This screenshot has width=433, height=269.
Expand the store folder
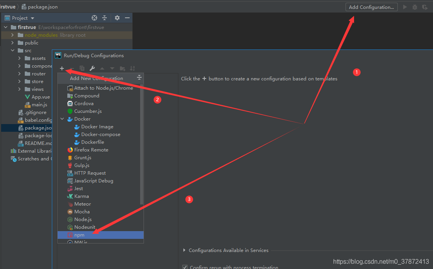click(20, 82)
